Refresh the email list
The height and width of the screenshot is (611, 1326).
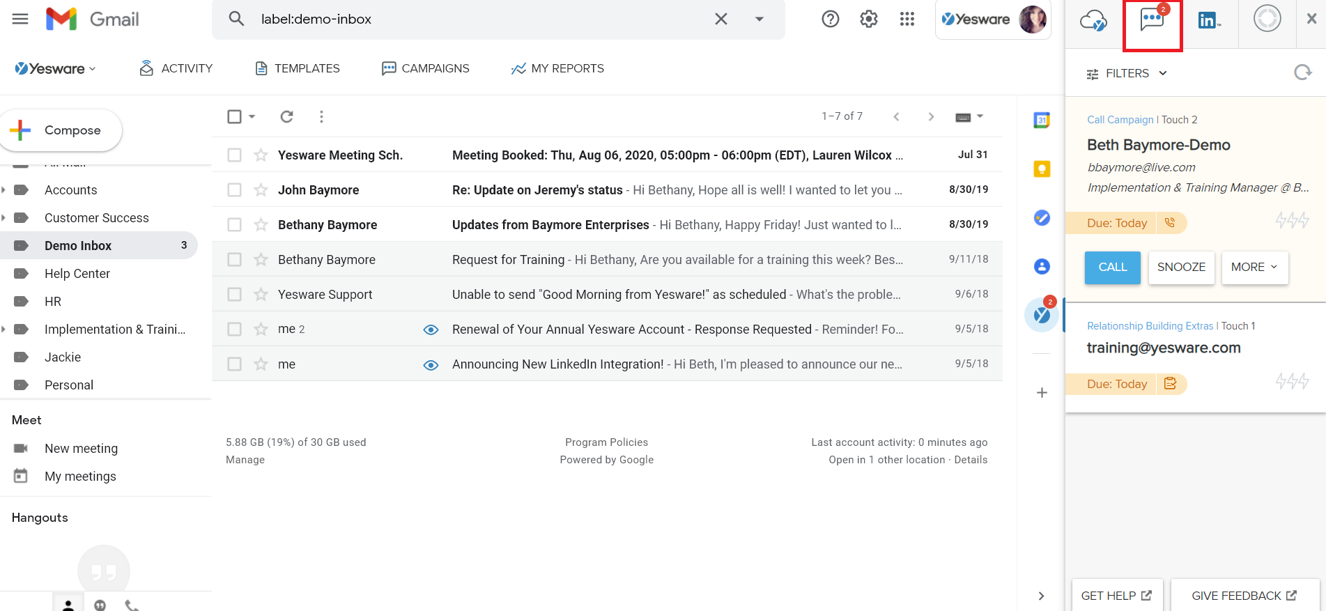[x=286, y=116]
